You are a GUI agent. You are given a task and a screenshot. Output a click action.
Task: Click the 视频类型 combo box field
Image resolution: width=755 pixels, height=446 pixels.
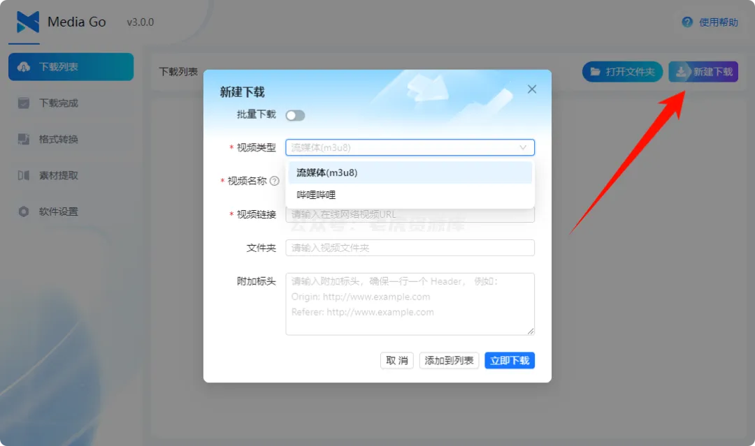point(410,147)
